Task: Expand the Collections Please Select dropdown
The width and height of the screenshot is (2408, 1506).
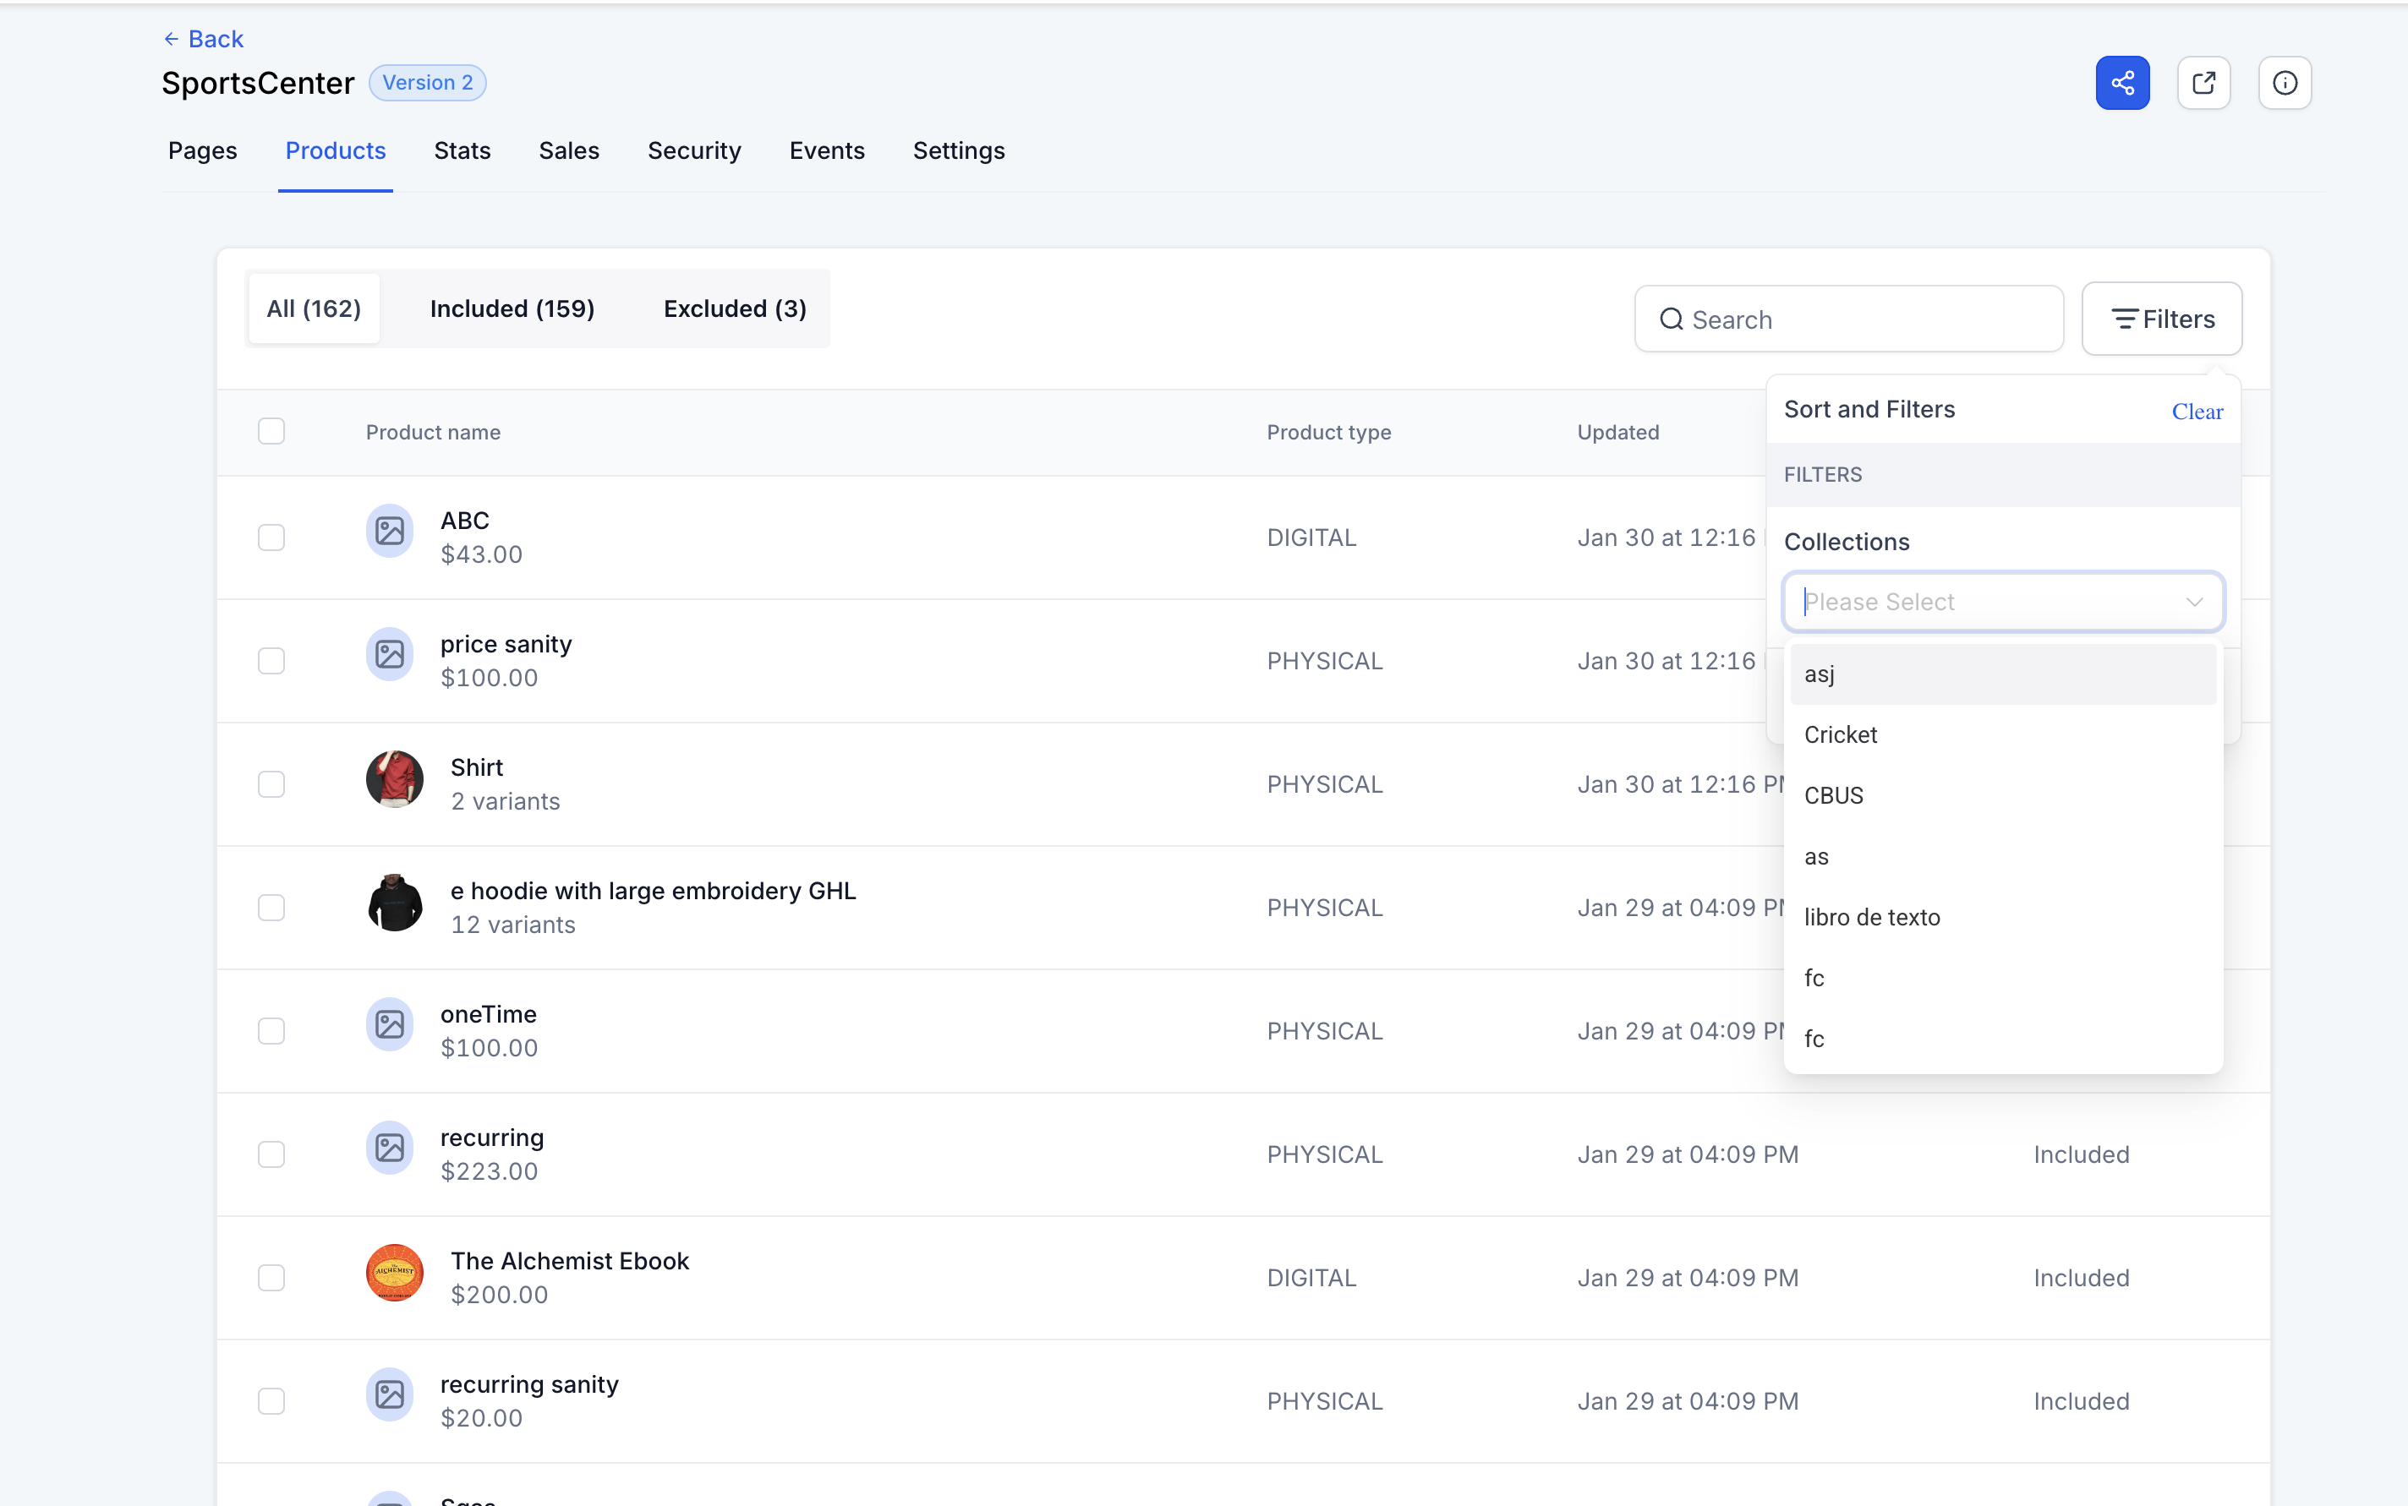Action: (2002, 602)
